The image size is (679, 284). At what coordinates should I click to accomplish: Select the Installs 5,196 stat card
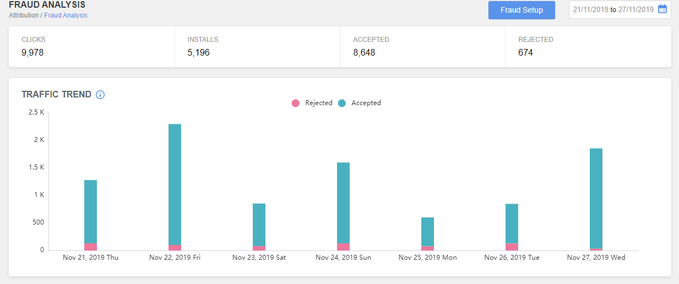257,47
